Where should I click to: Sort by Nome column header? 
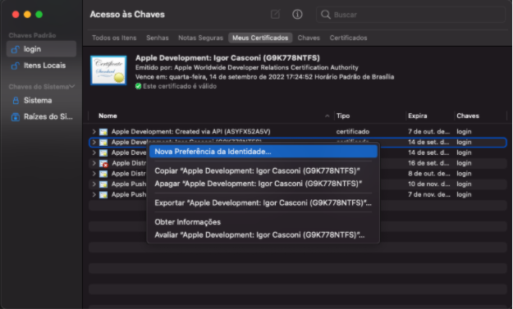pyautogui.click(x=108, y=116)
